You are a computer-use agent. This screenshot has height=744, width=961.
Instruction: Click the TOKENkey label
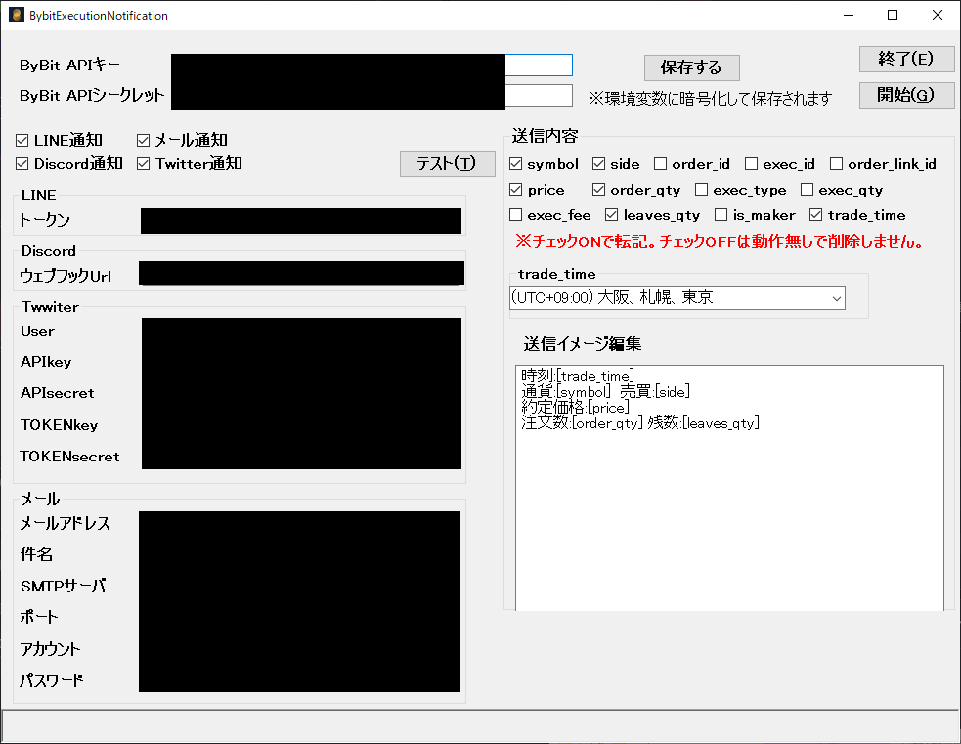[x=59, y=424]
